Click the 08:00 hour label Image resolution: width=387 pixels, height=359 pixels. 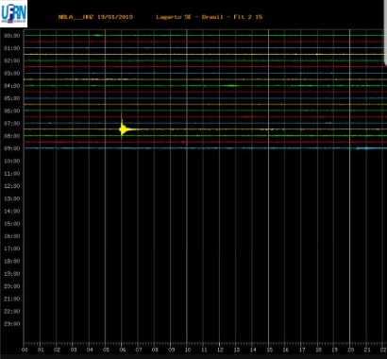[12, 136]
